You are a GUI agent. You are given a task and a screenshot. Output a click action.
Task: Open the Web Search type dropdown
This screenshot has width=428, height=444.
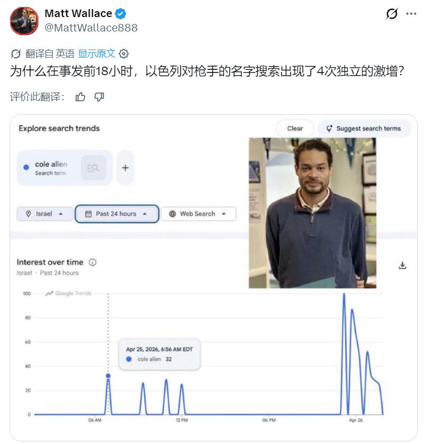pos(199,214)
